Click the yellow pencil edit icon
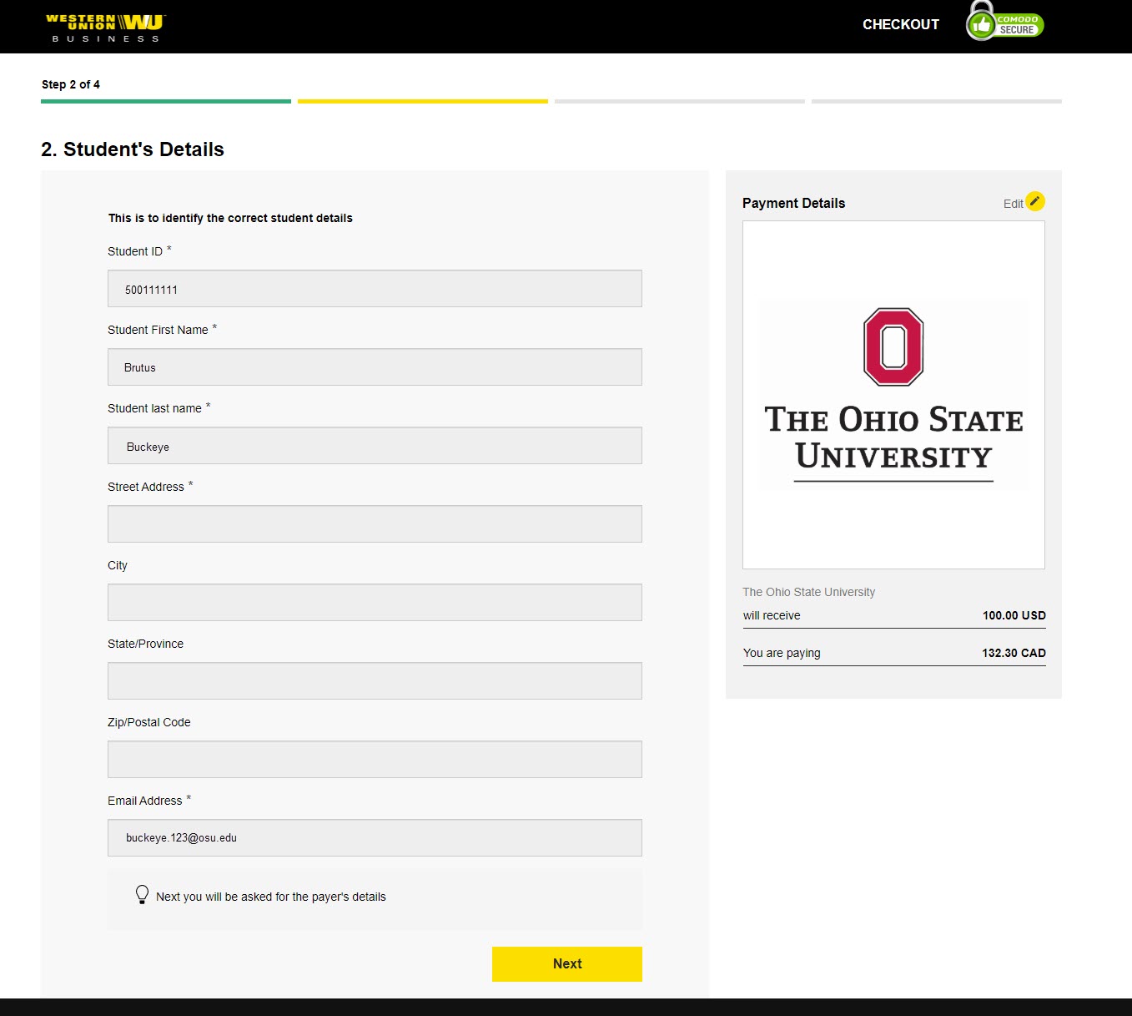Viewport: 1132px width, 1016px height. click(x=1034, y=201)
